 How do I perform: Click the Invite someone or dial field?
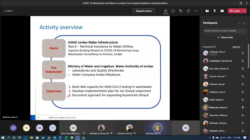pos(225,31)
